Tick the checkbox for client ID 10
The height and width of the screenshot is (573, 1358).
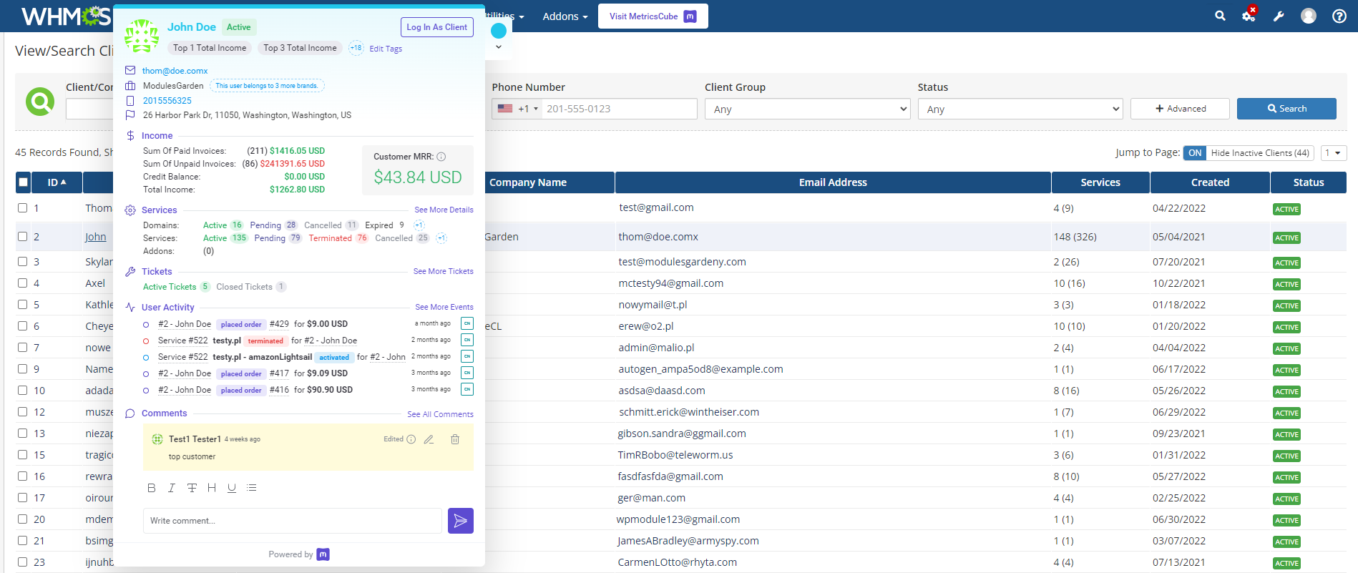tap(23, 391)
